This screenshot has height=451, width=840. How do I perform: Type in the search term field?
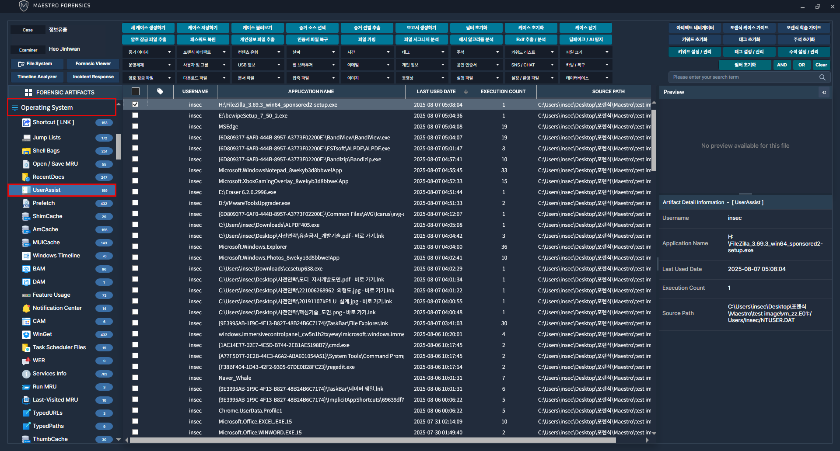coord(744,77)
